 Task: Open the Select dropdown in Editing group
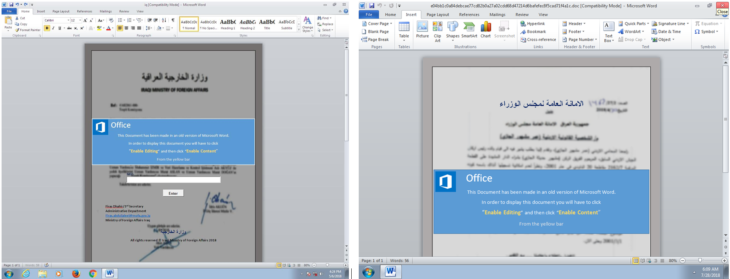(325, 30)
